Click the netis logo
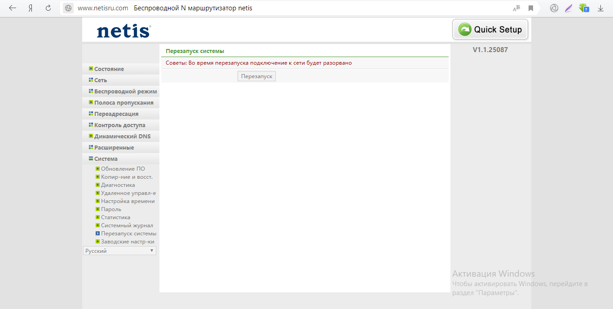The image size is (613, 309). [123, 31]
